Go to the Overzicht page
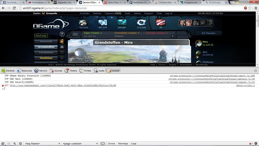 tap(46, 42)
